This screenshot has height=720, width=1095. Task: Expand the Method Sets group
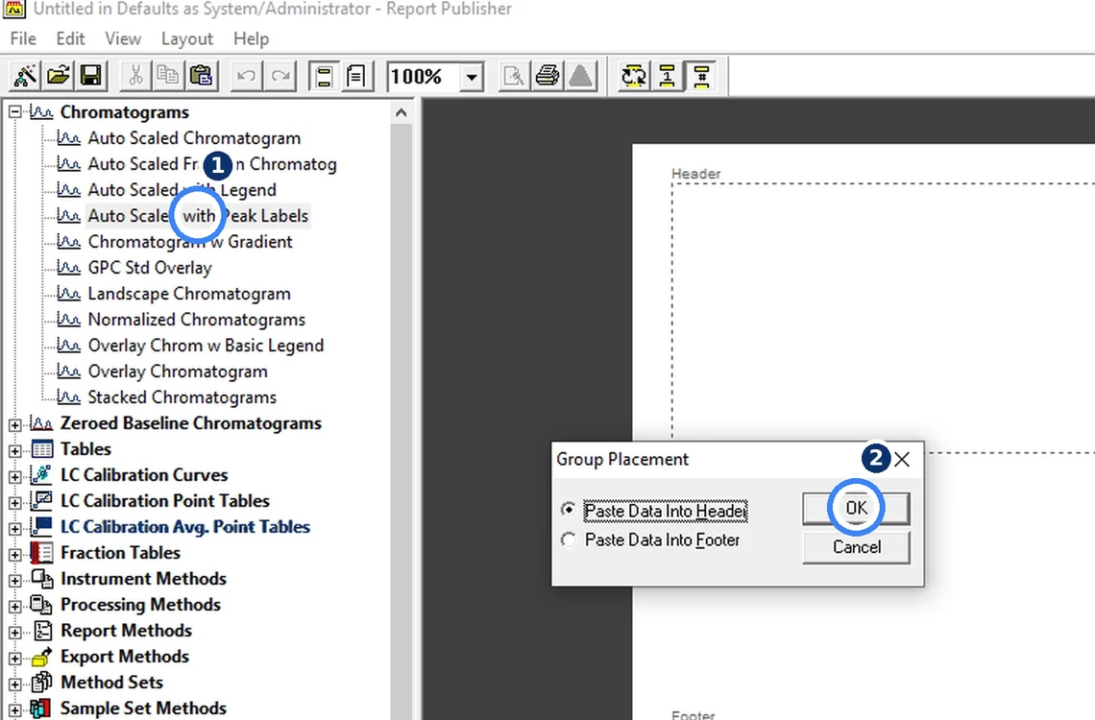click(x=14, y=684)
